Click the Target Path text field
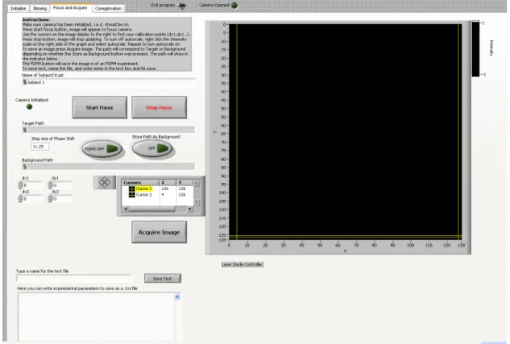510x344 pixels. coord(108,130)
